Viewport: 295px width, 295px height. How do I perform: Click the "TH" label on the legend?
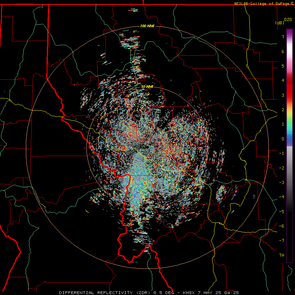tap(282, 255)
